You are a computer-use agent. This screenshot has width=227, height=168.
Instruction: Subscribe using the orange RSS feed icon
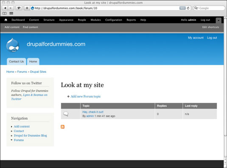tap(62, 127)
